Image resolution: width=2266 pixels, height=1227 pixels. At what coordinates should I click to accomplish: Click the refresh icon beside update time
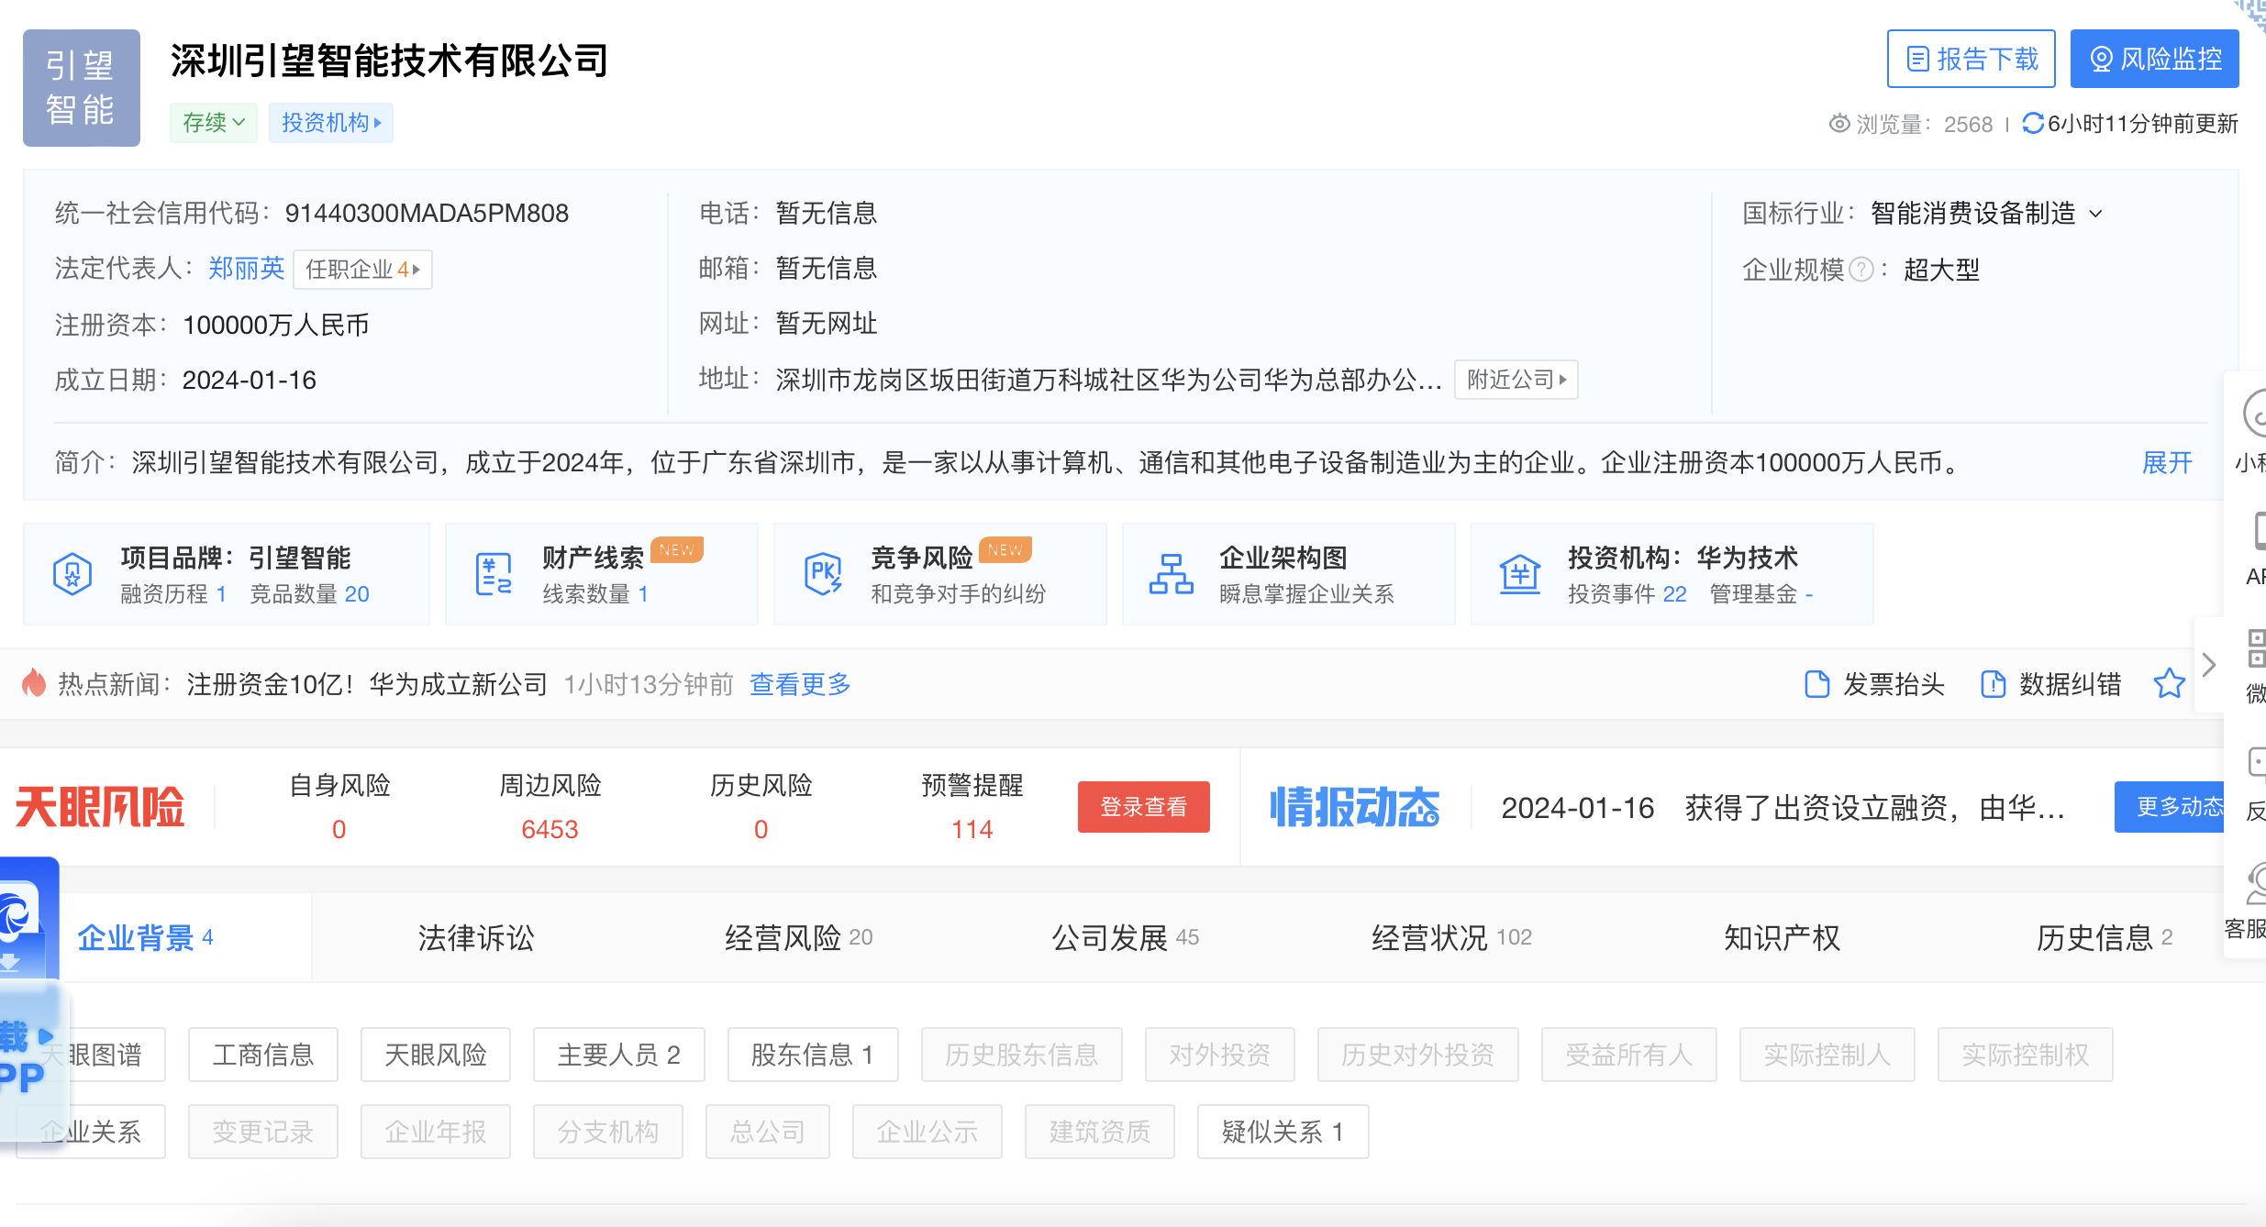tap(2032, 123)
